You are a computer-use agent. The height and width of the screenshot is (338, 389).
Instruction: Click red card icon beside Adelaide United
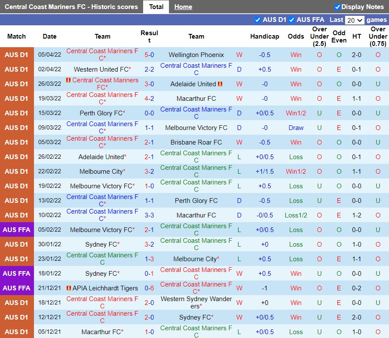tap(220, 84)
